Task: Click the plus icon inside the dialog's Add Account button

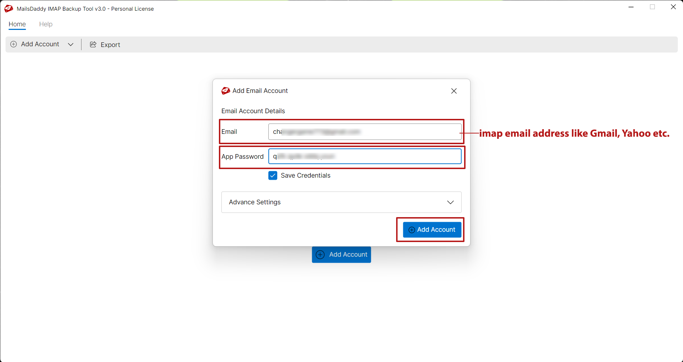Action: [412, 230]
